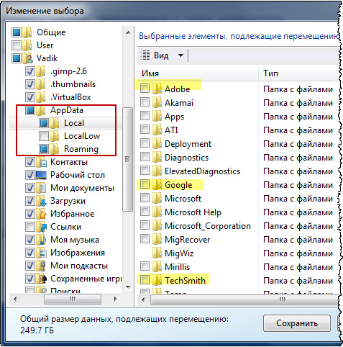
Task: Toggle the Общие checkbox
Action: coord(17,32)
